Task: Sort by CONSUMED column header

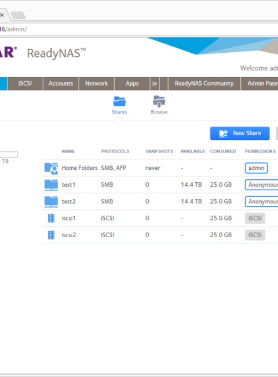Action: point(223,151)
